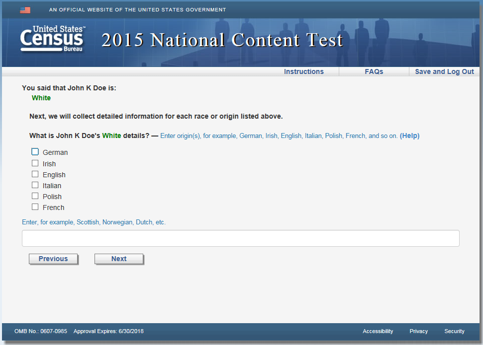Choose Save and Log Out

point(444,71)
